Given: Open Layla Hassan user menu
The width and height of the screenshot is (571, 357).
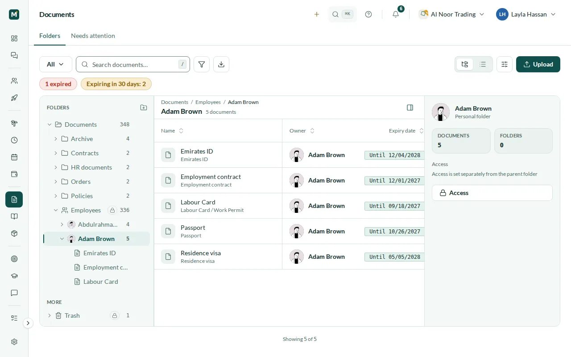Looking at the screenshot, I should [x=526, y=14].
